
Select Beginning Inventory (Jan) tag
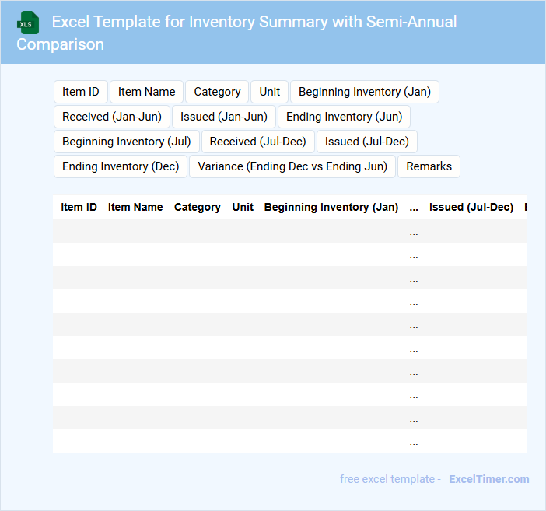[364, 92]
